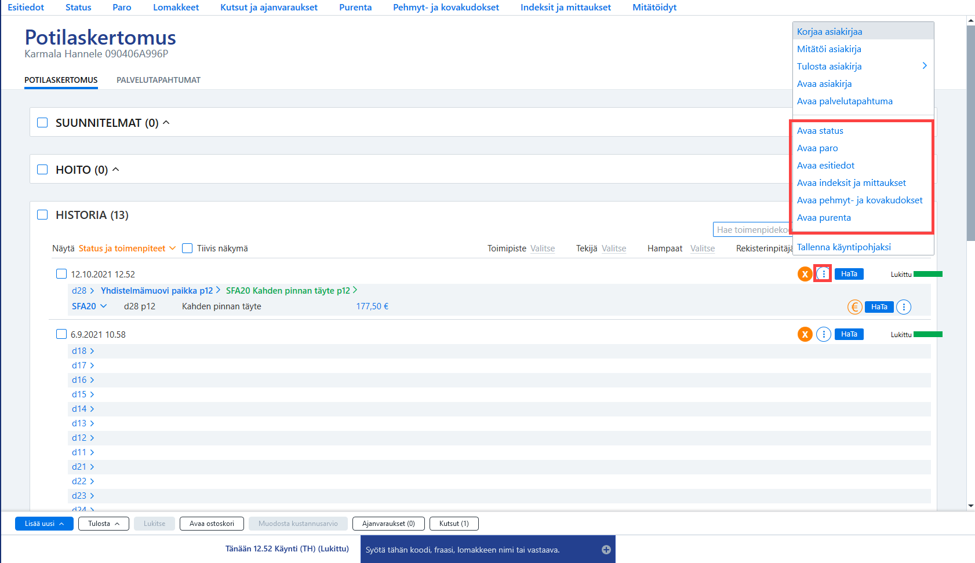
Task: Click orange X icon on 6.9.2021 visit
Action: [x=805, y=334]
